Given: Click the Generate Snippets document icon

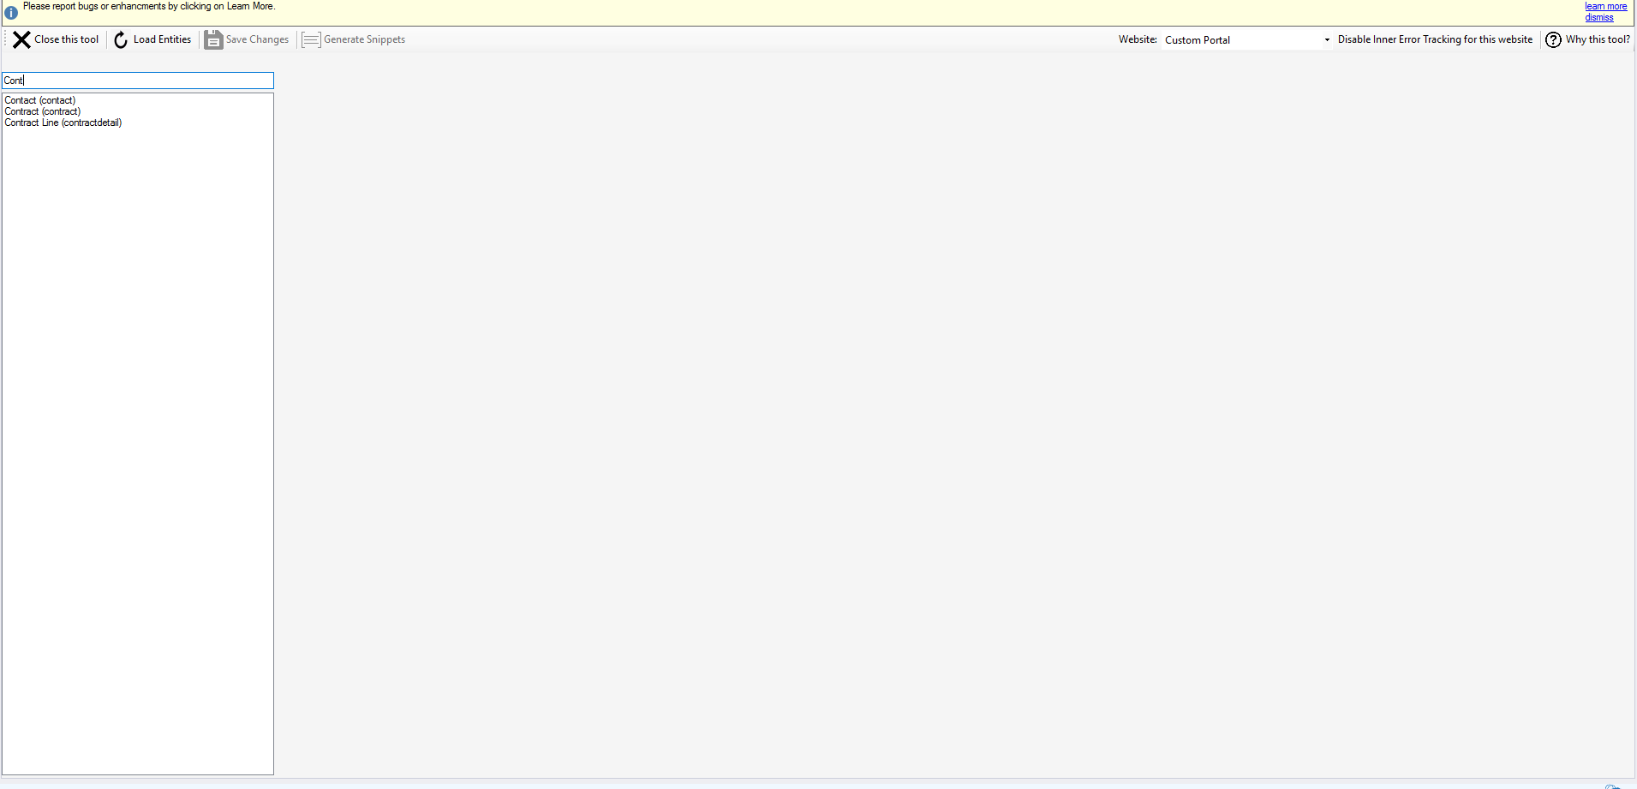Looking at the screenshot, I should tap(311, 40).
